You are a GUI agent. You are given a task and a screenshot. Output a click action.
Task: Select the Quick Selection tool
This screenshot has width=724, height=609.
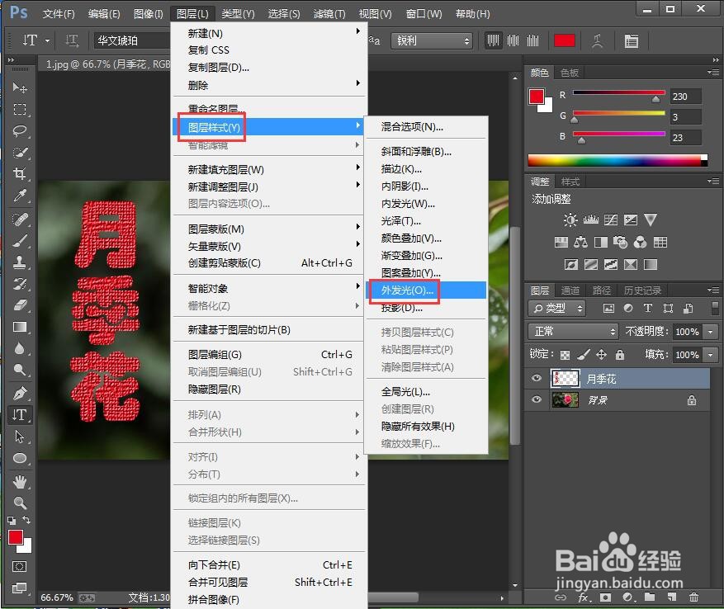point(19,153)
